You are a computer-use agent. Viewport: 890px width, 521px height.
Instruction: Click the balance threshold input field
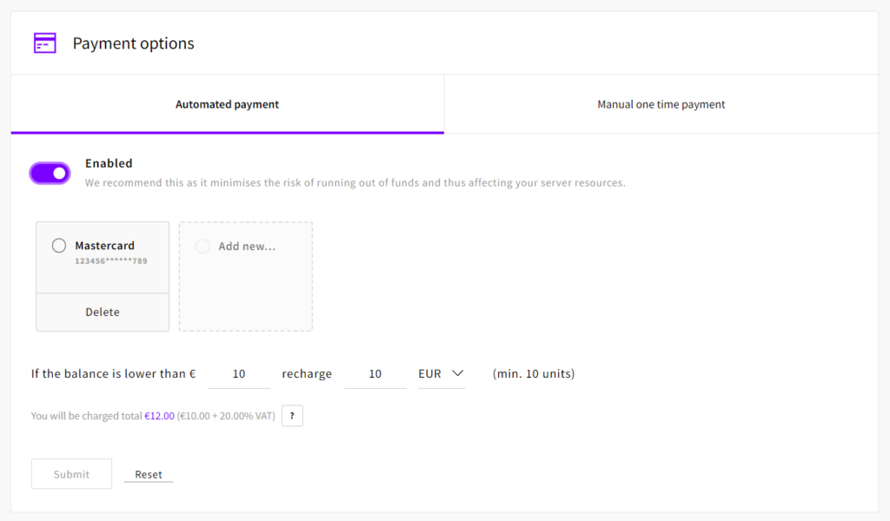click(x=239, y=374)
